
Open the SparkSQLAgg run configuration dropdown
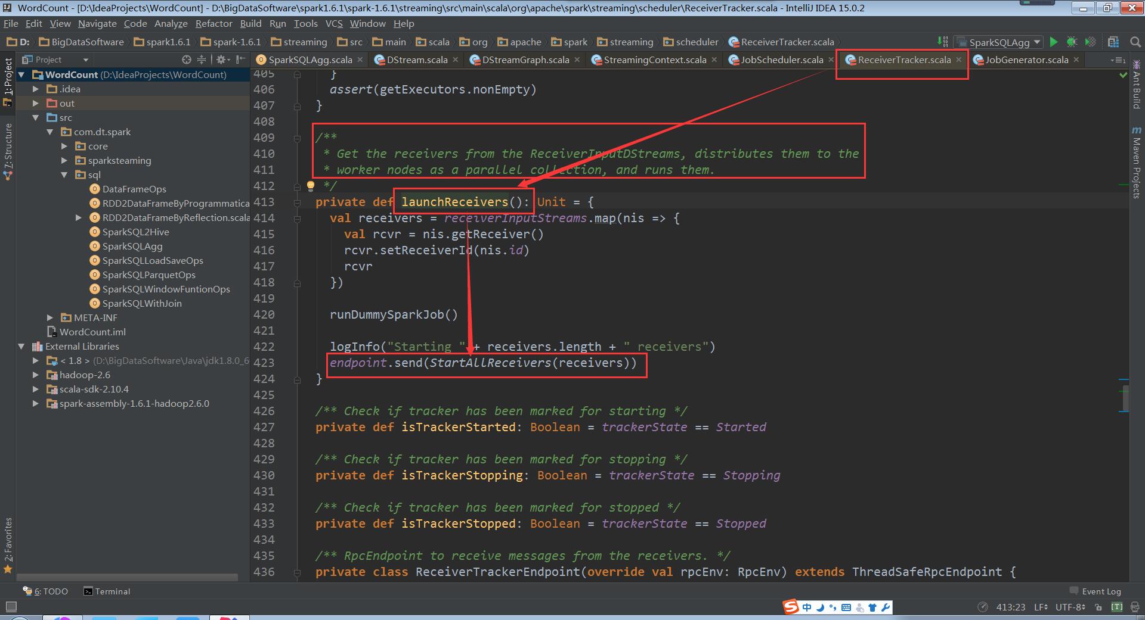999,42
